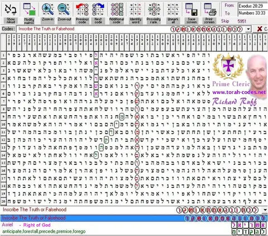This screenshot has height=236, width=268.
Task: Click the skip value 5951
Action: tap(242, 21)
